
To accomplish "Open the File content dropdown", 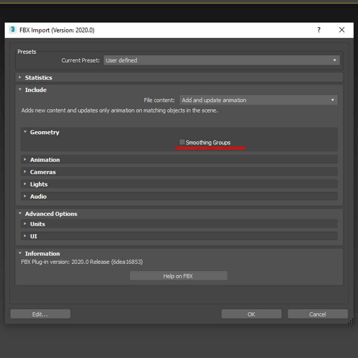I will (x=259, y=100).
